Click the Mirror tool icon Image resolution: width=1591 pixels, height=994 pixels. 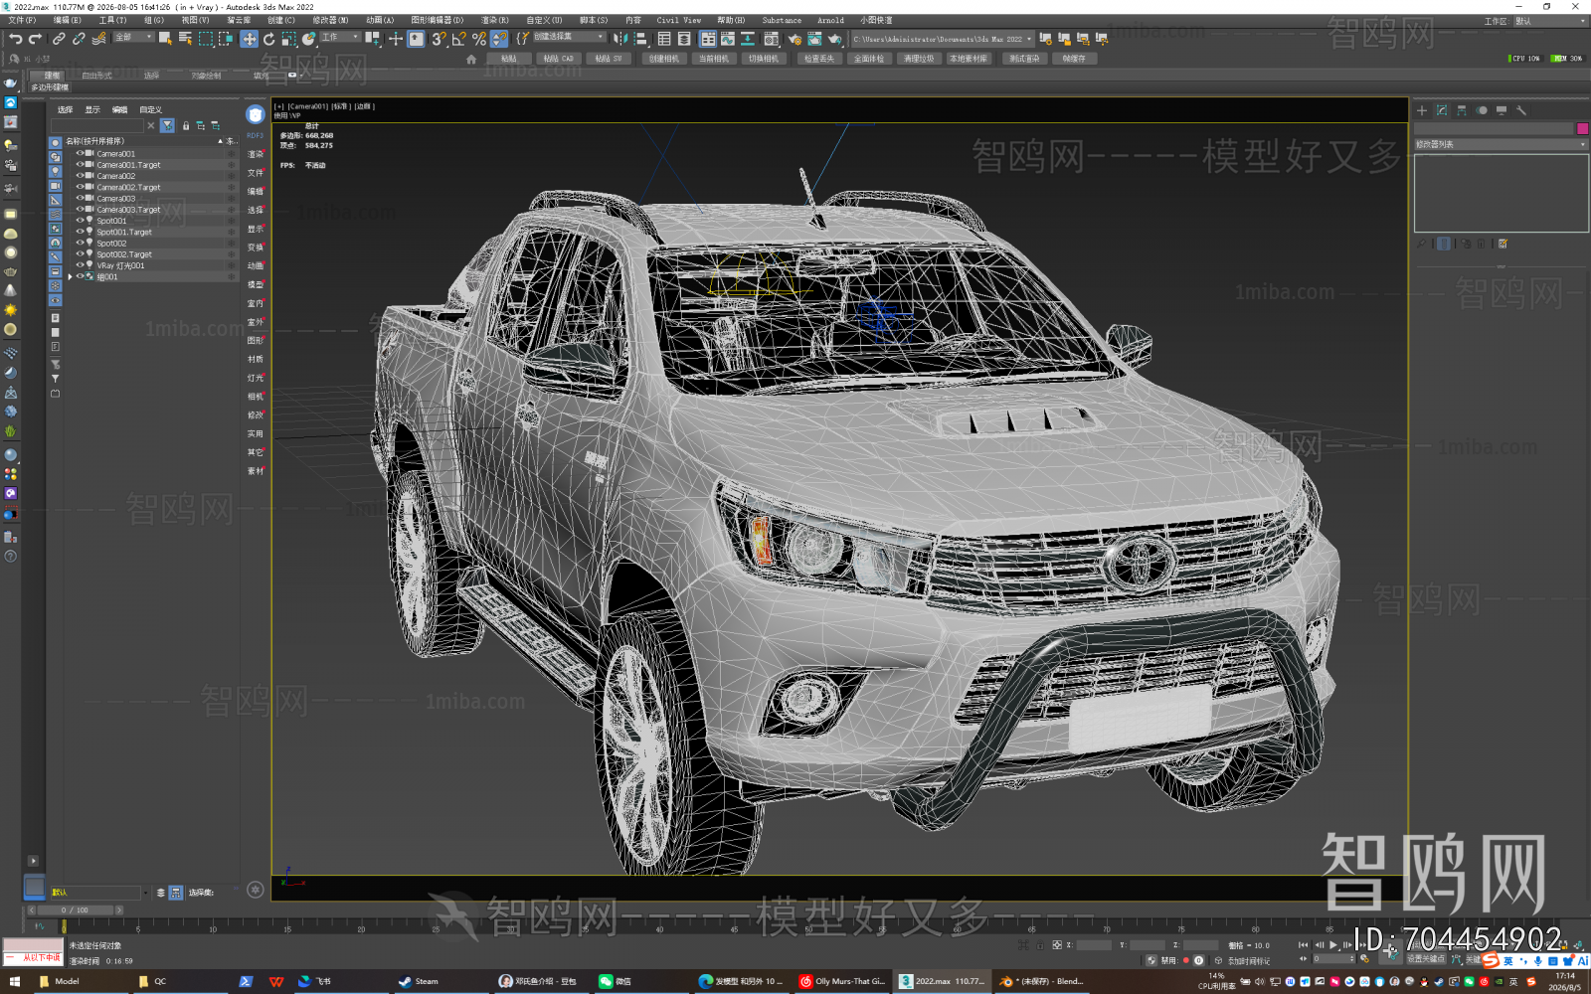(x=620, y=39)
